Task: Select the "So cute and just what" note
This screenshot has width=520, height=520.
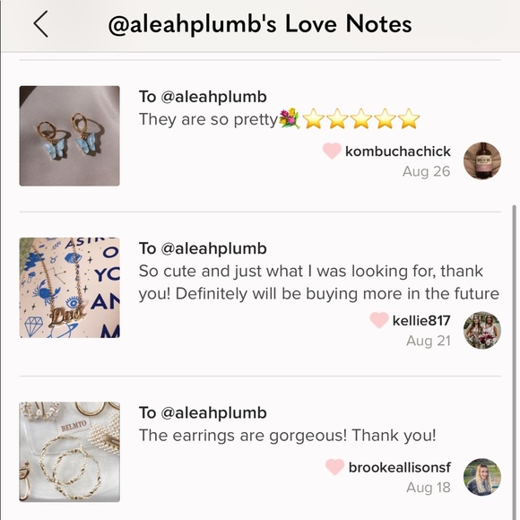Action: 318,282
